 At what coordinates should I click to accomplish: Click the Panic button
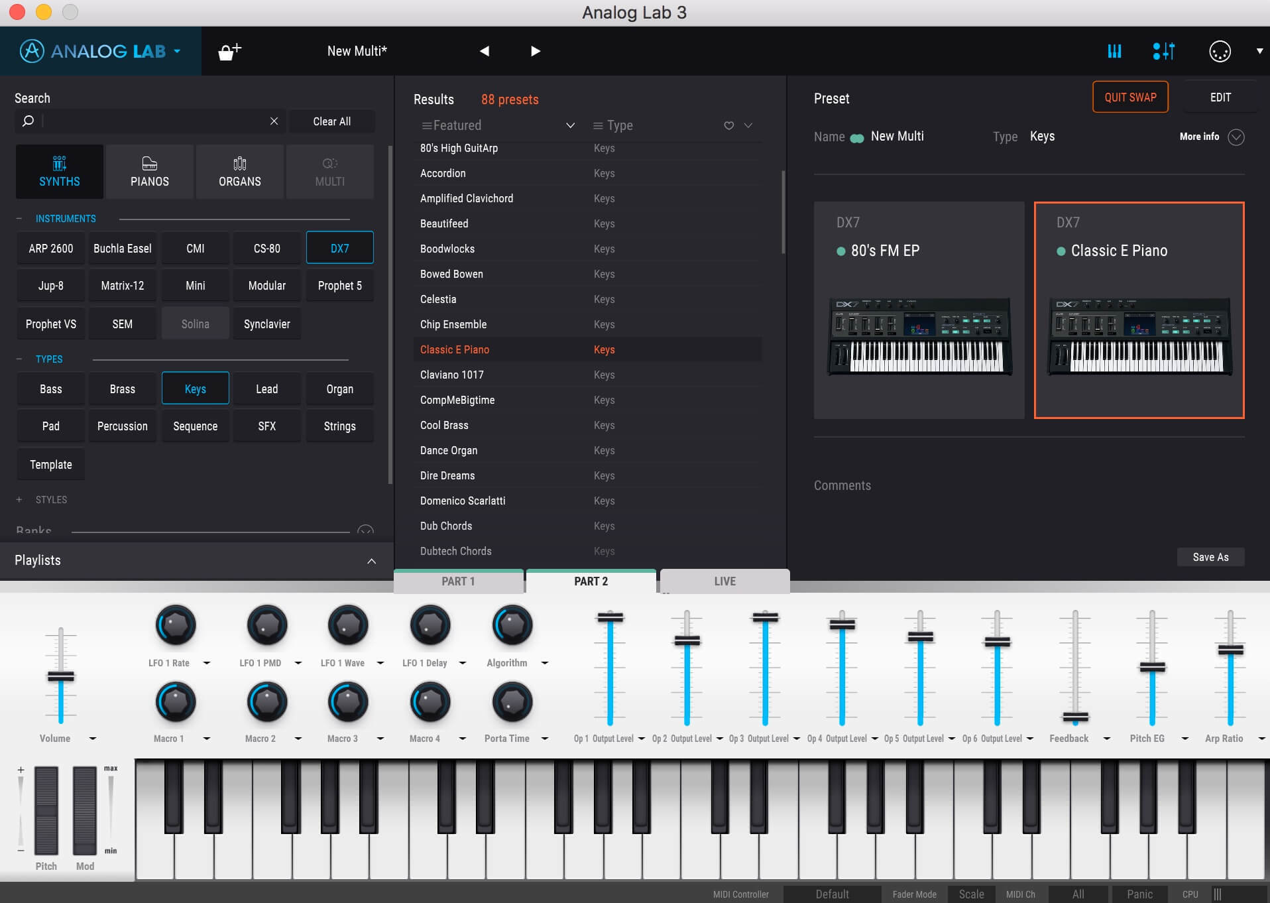coord(1139,894)
